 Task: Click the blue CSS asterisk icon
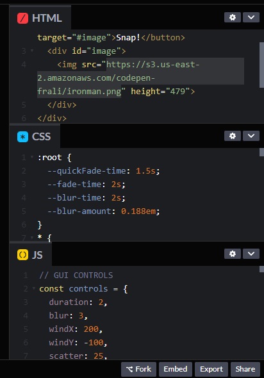pos(22,136)
